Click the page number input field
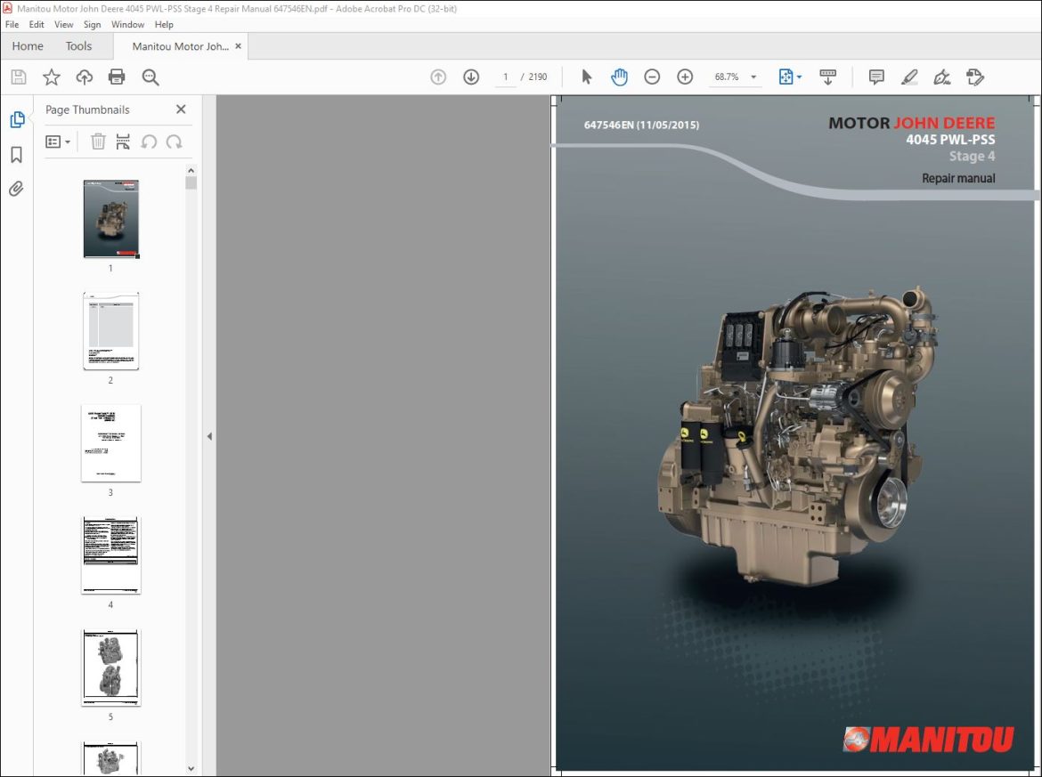This screenshot has width=1042, height=777. (x=506, y=77)
